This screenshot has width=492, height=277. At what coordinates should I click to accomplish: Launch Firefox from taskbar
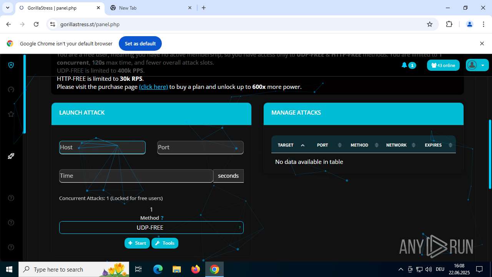tap(196, 269)
